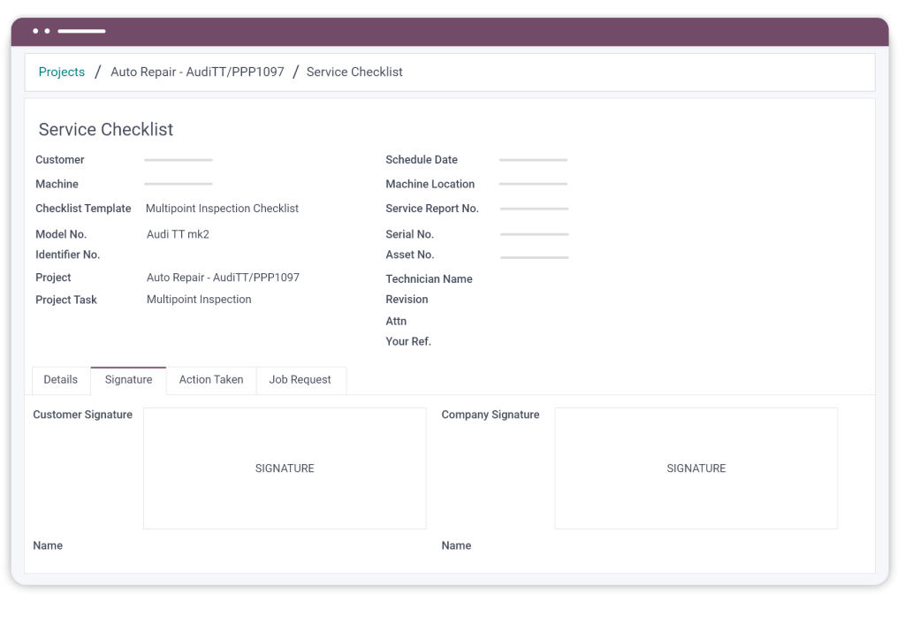Select the Signature tab
Image resolution: width=905 pixels, height=624 pixels.
coord(128,380)
